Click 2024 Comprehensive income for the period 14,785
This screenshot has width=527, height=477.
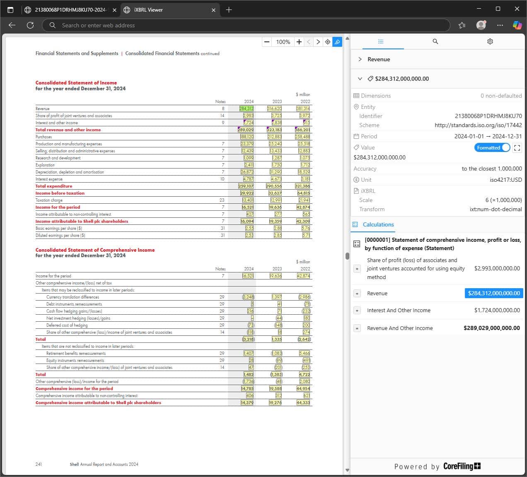247,388
